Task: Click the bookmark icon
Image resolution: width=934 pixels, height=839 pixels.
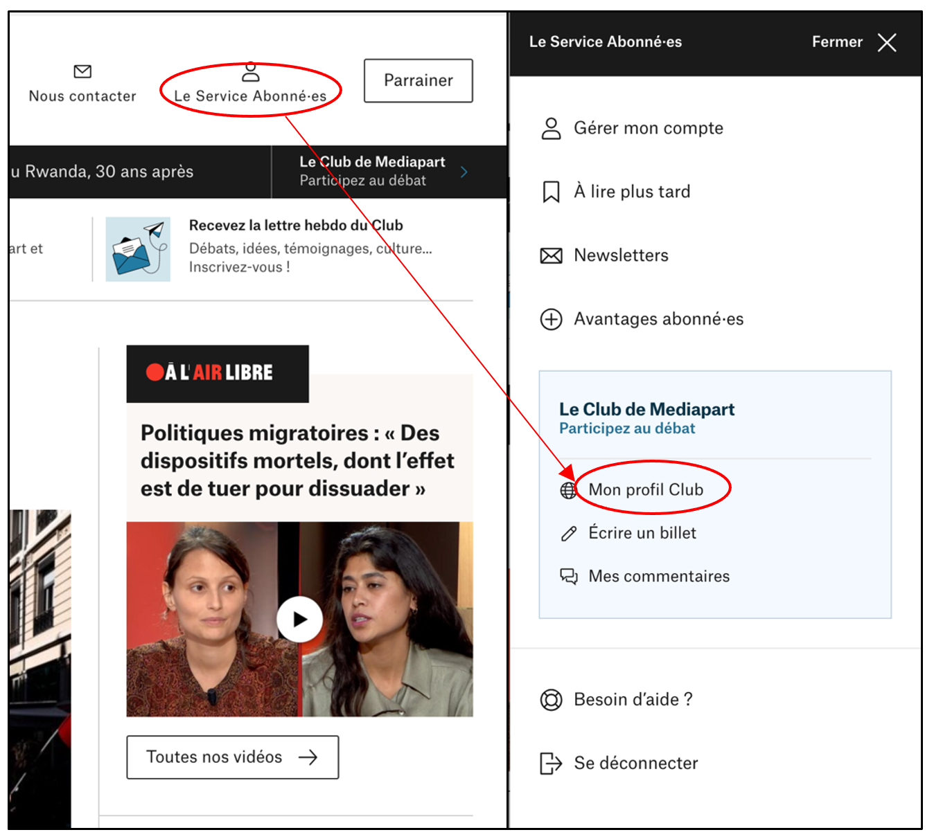Action: coord(552,192)
